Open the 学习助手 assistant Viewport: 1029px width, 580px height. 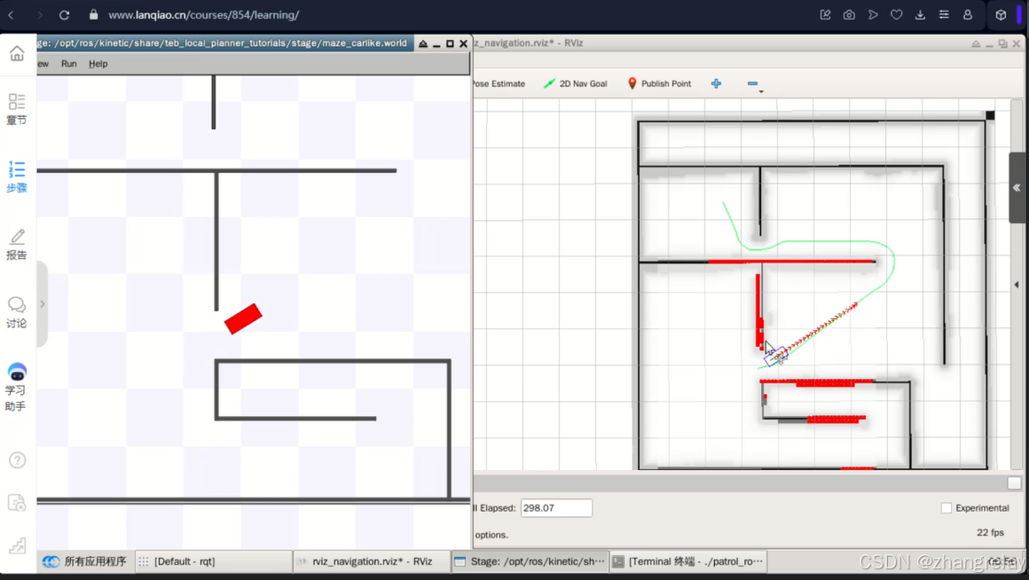16,387
